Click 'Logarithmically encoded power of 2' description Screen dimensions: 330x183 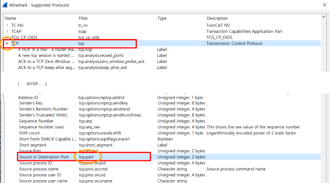[251, 133]
